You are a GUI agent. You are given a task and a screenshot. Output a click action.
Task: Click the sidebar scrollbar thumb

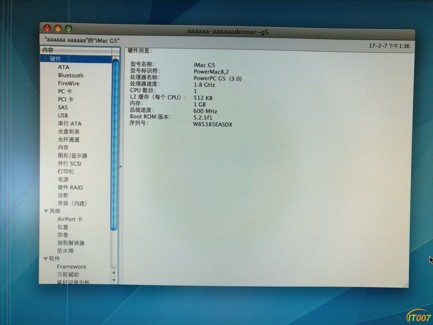tap(115, 144)
